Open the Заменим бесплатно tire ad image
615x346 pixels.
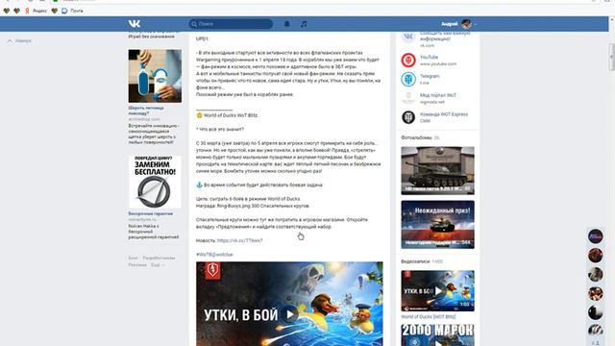(x=155, y=182)
